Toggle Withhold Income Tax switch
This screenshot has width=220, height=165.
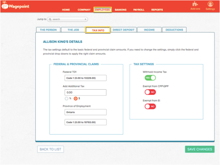click(x=150, y=78)
